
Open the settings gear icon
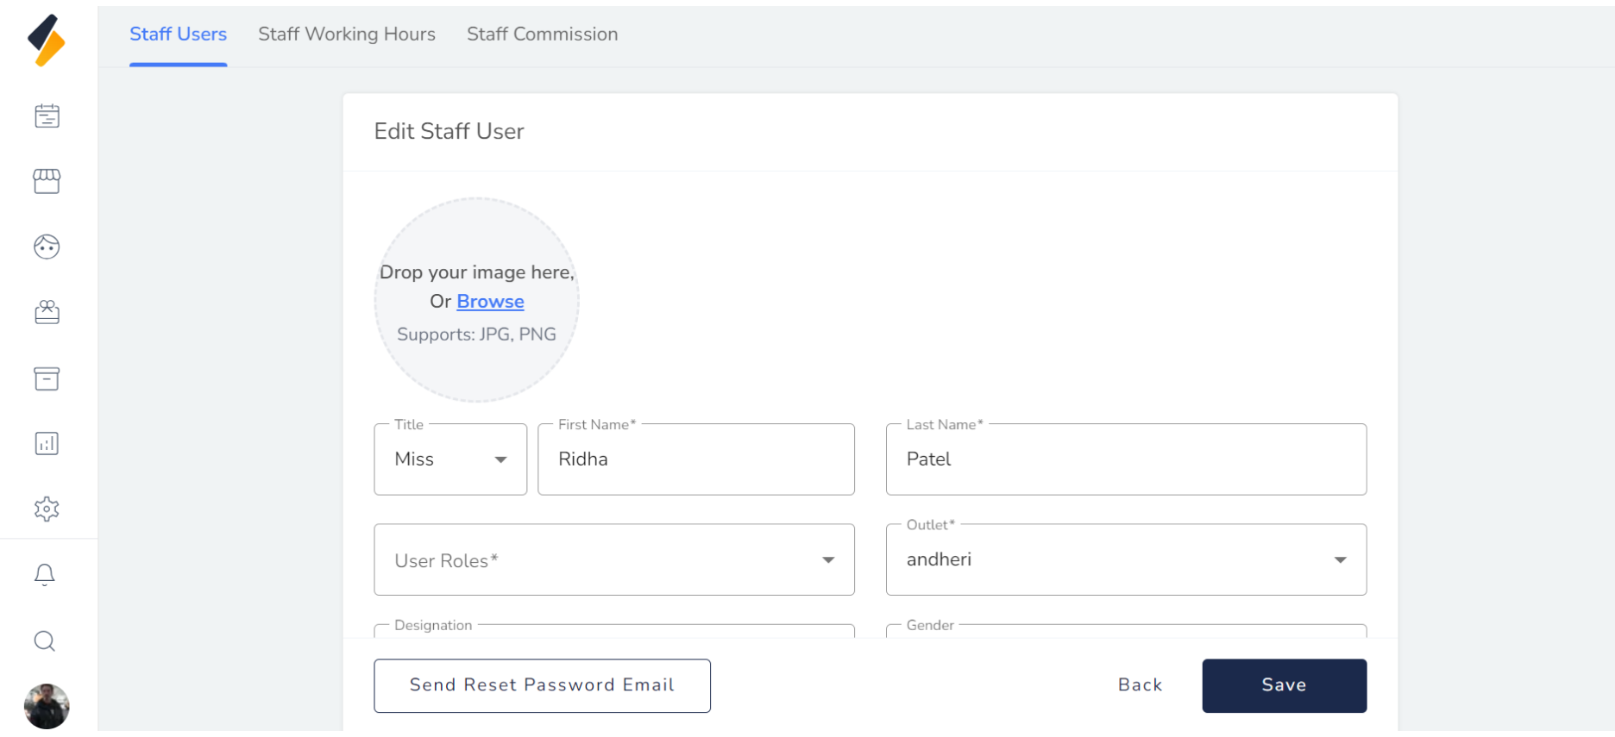(47, 509)
